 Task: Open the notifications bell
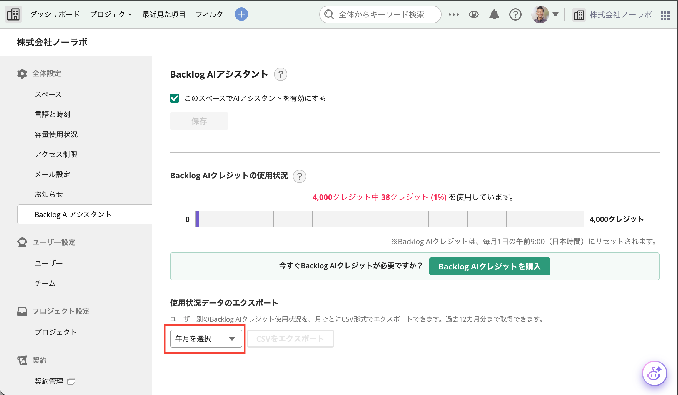(494, 14)
